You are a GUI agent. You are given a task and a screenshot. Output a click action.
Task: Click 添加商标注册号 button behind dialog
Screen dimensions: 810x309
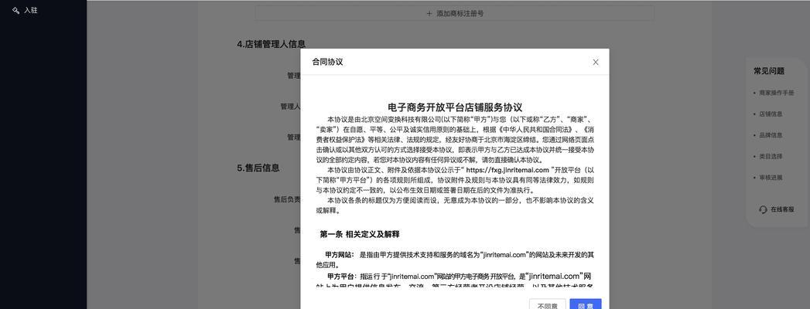pyautogui.click(x=455, y=13)
